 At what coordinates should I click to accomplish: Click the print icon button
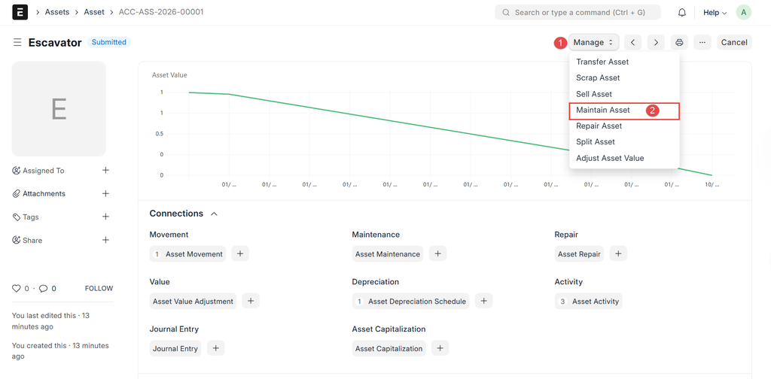click(679, 43)
